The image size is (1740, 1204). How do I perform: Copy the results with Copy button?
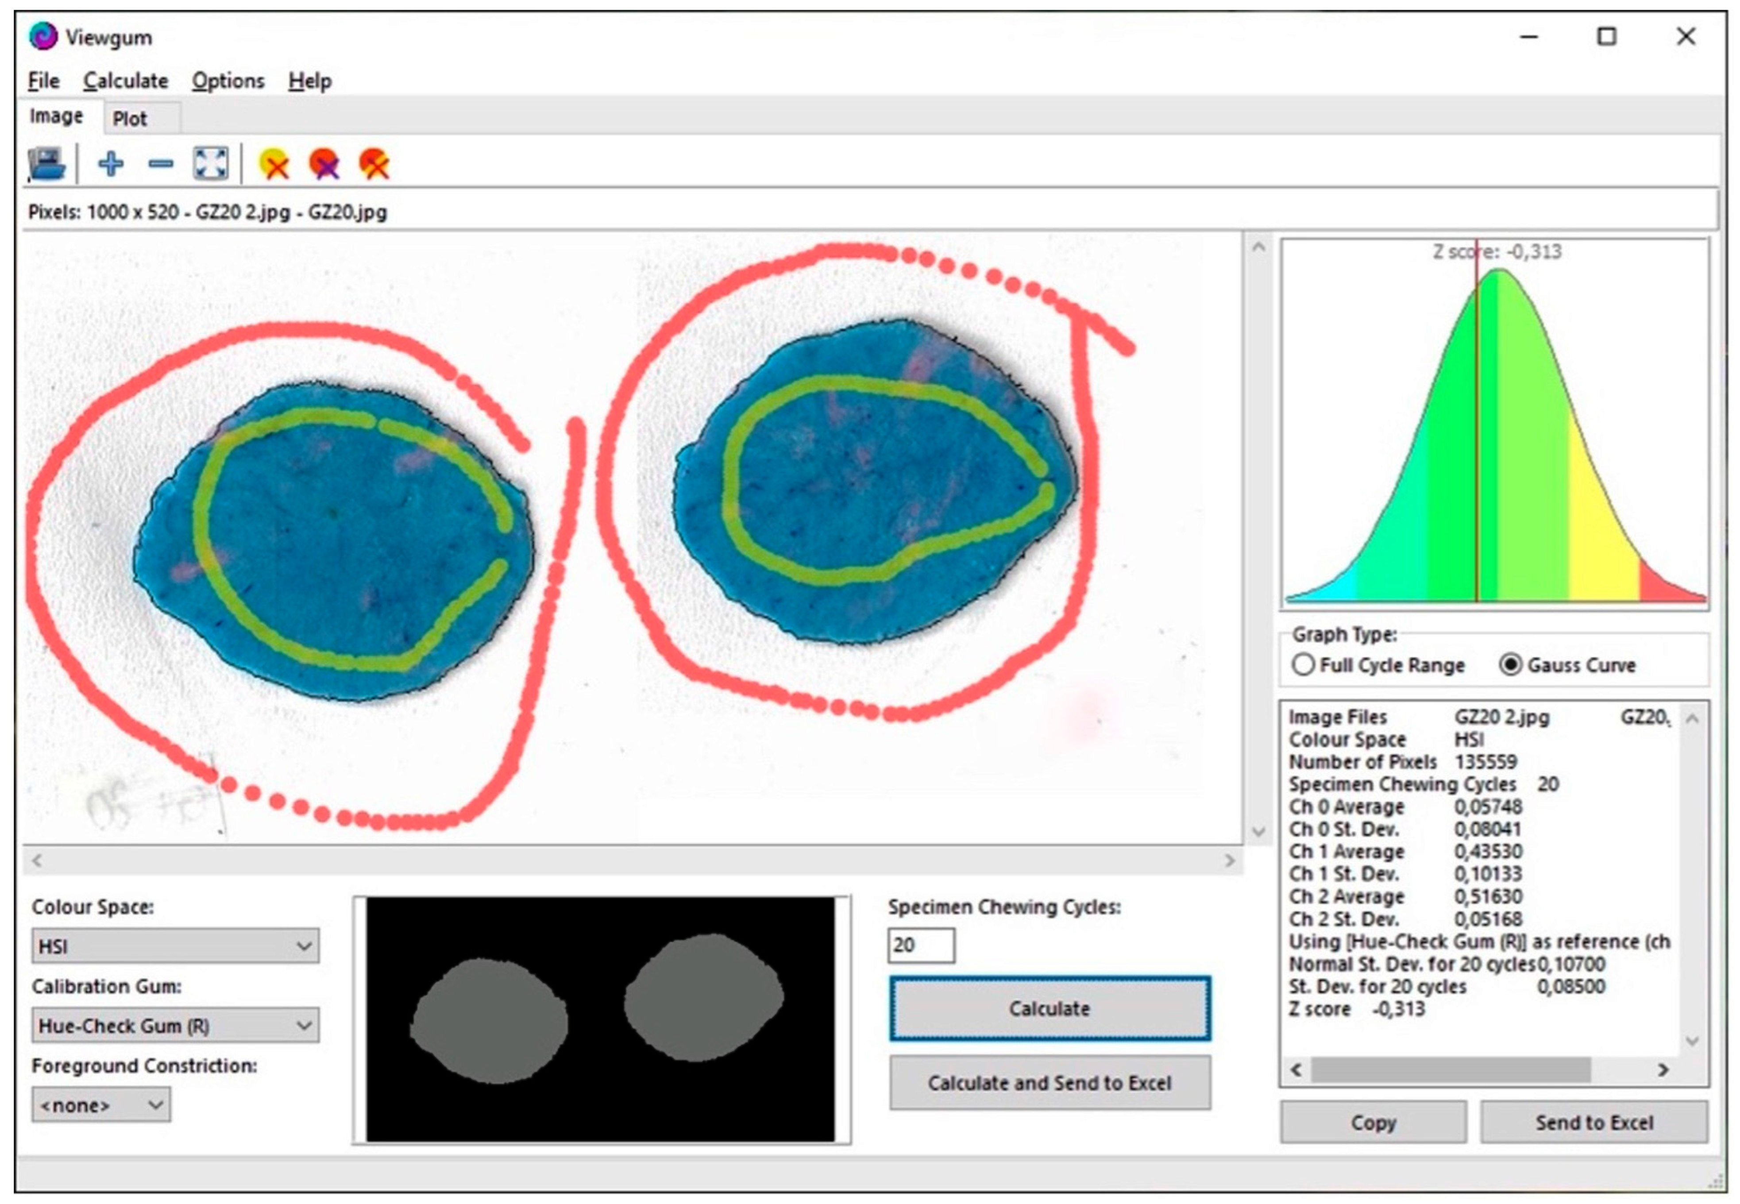pos(1373,1123)
